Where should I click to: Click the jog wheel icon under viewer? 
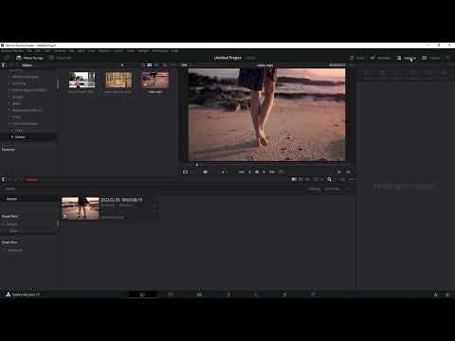point(223,171)
